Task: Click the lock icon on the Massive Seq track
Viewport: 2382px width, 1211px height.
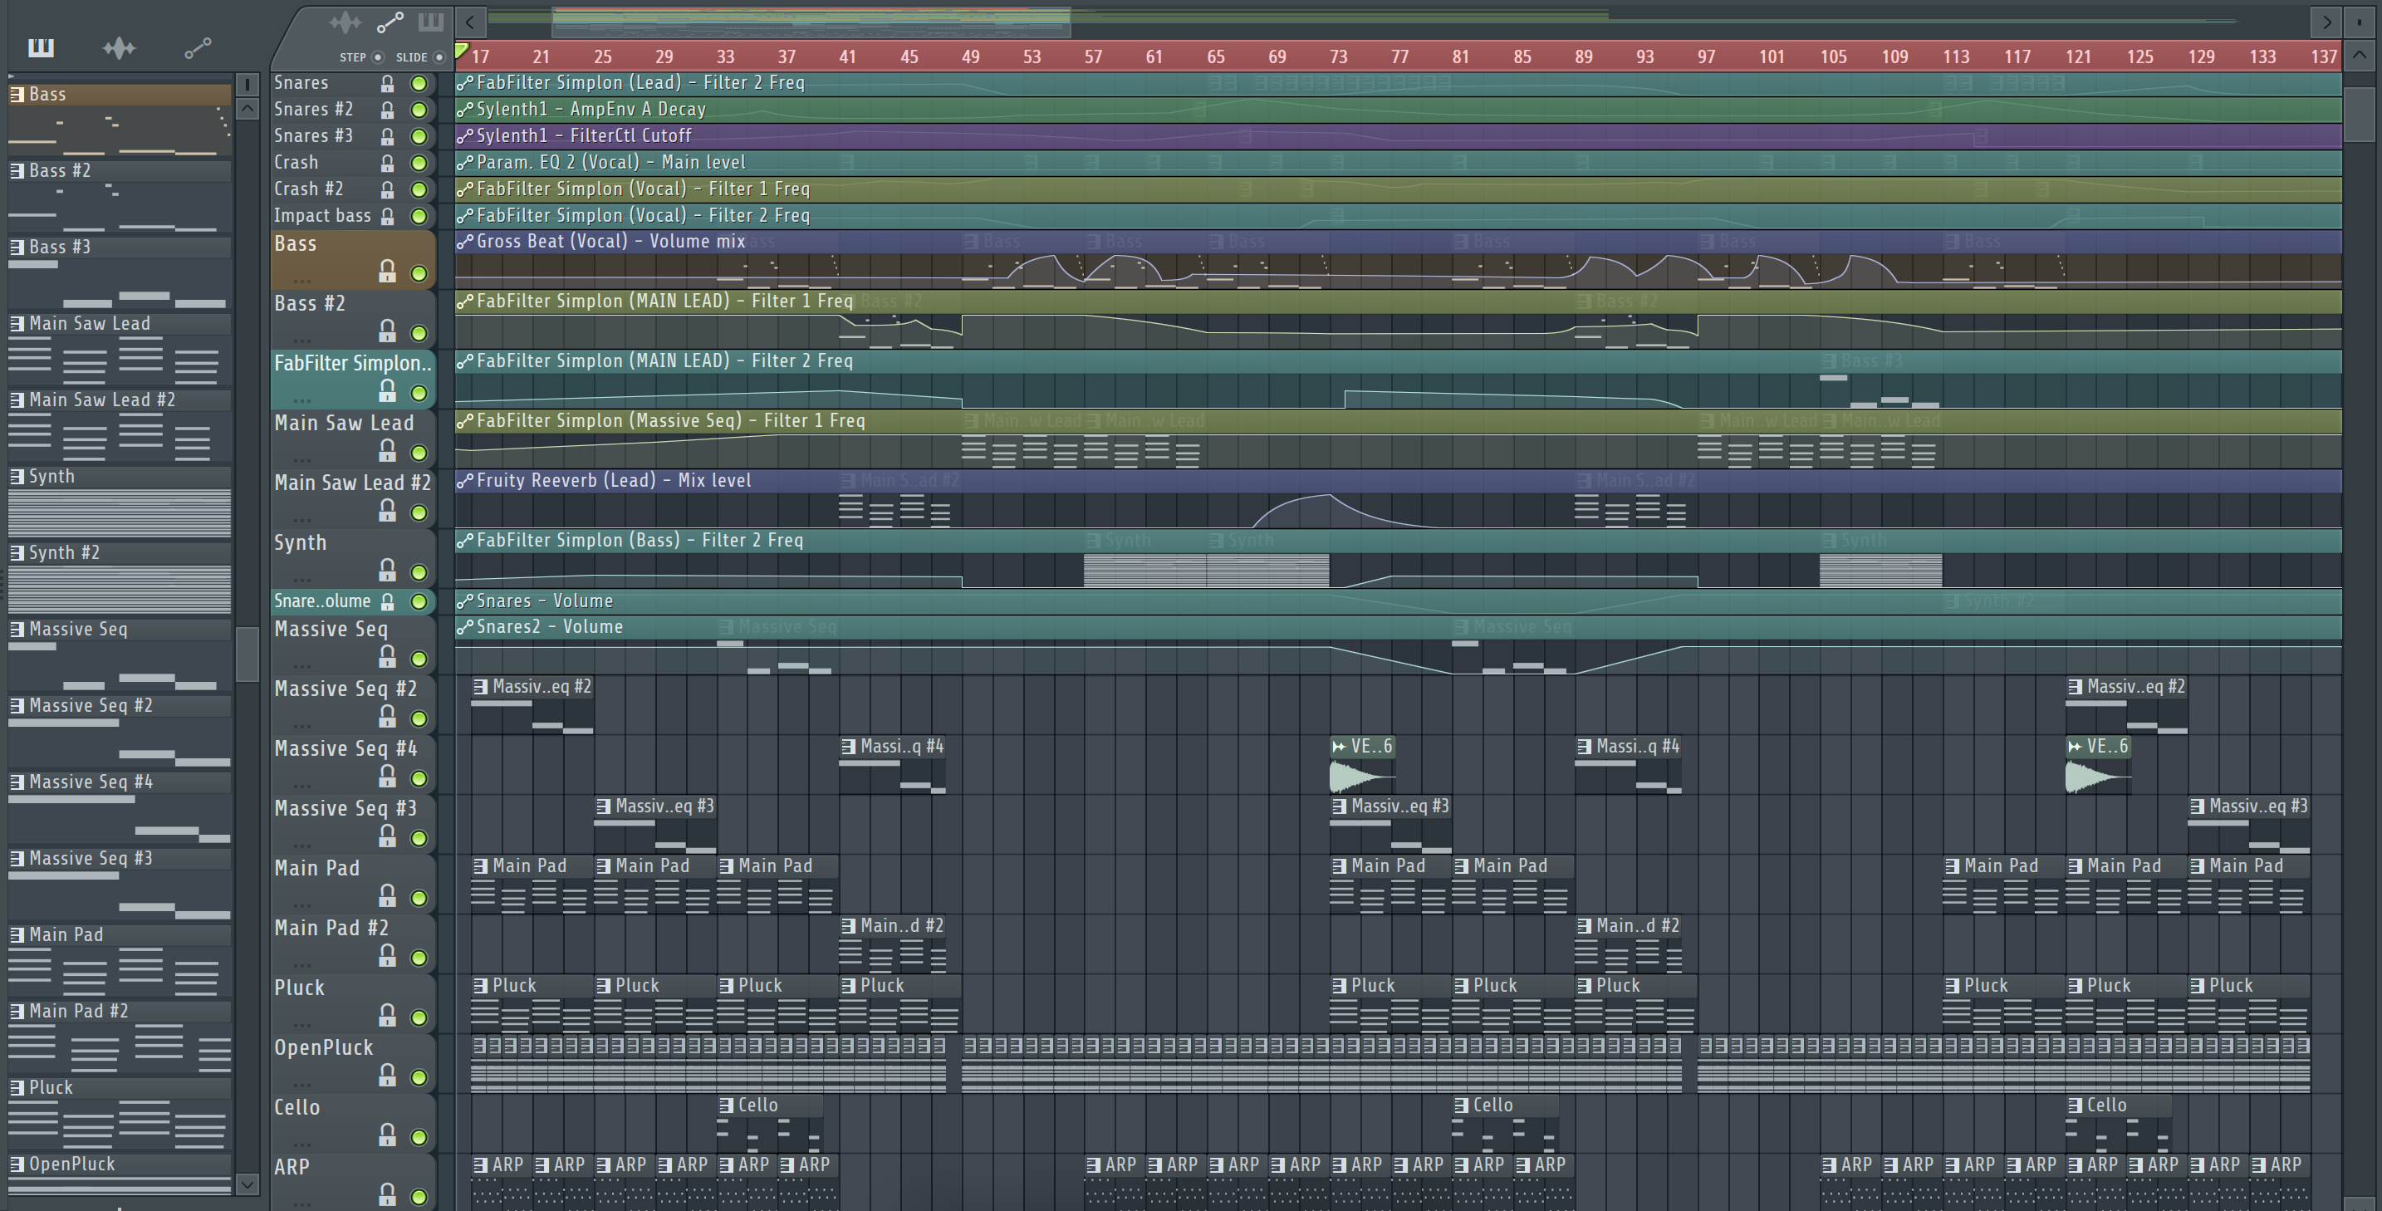Action: (x=387, y=656)
